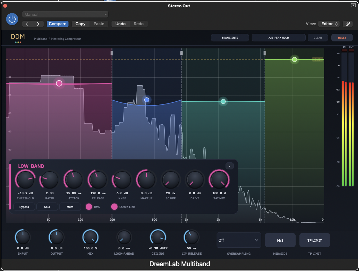
Task: Select the teal high-mid band node
Action: tap(223, 101)
